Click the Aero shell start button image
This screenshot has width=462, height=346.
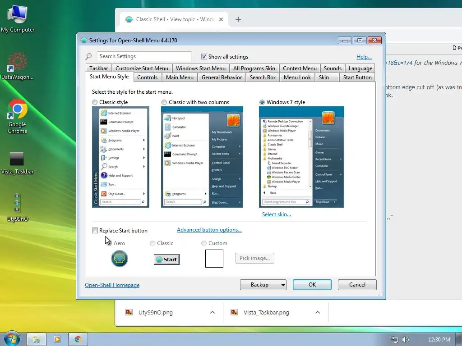pyautogui.click(x=119, y=259)
